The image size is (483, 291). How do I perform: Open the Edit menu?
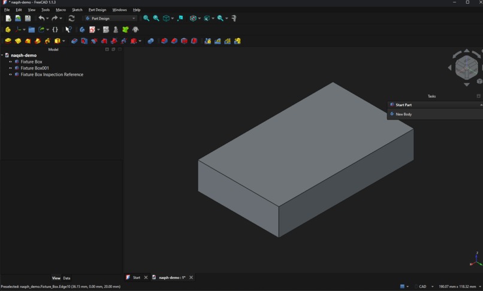[19, 10]
